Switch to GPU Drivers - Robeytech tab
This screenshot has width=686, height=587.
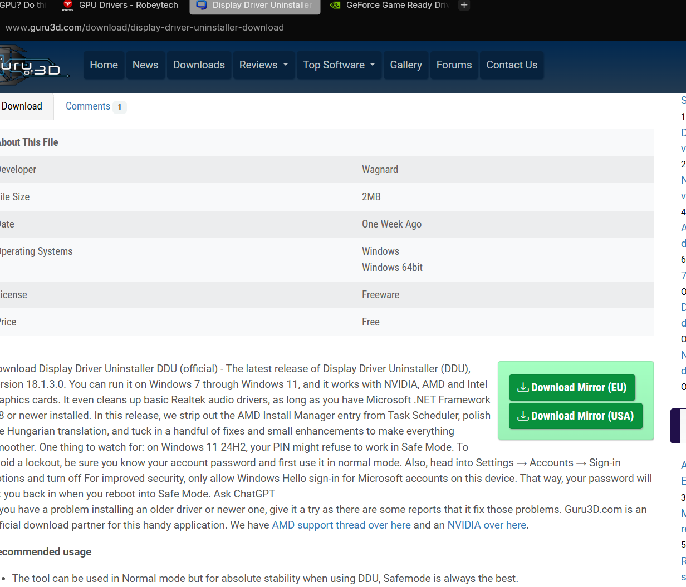(121, 6)
